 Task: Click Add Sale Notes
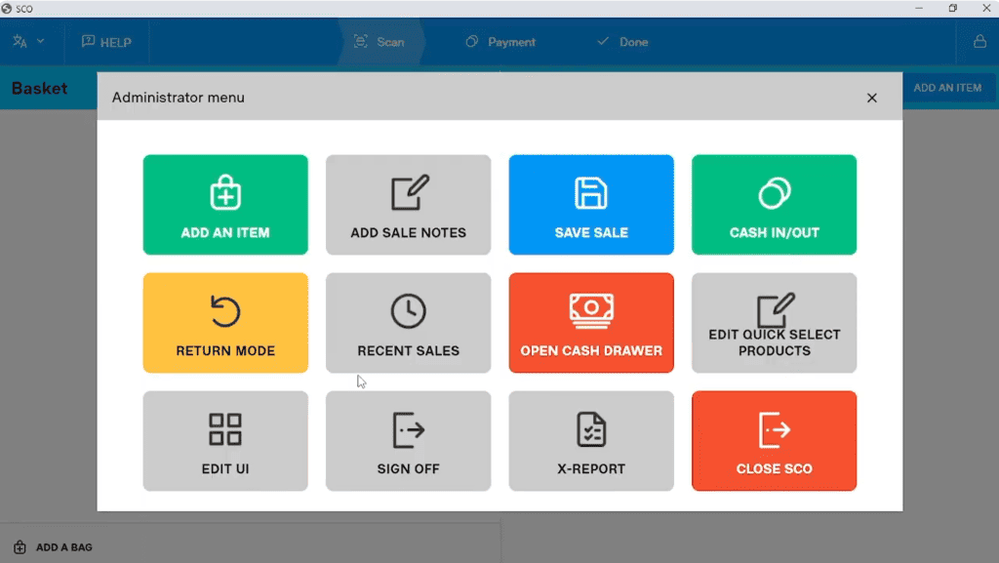[x=408, y=204]
